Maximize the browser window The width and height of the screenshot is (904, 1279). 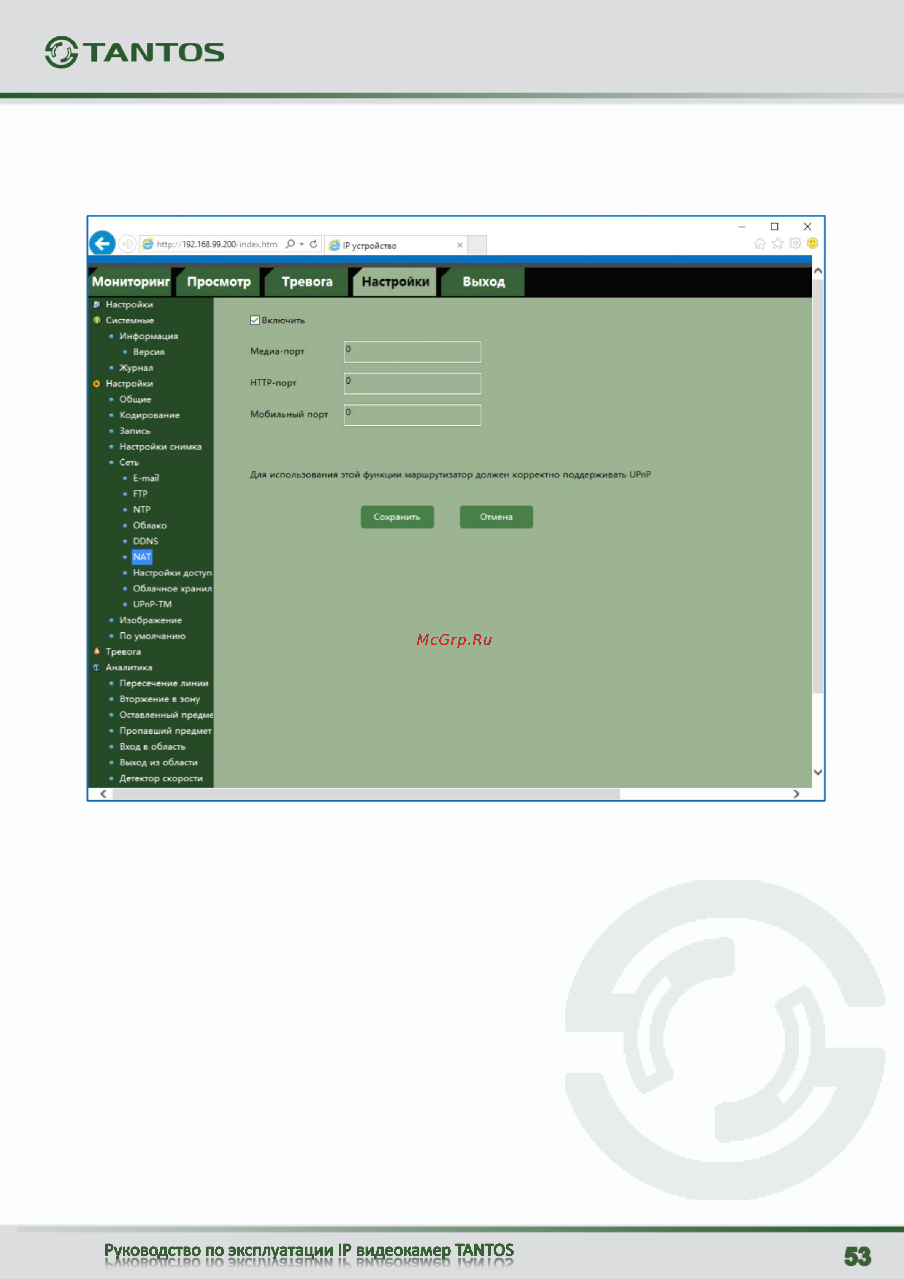point(774,226)
